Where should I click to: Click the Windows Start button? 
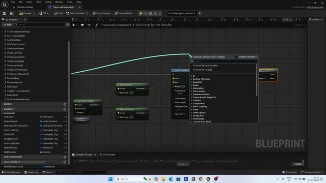(x=111, y=179)
